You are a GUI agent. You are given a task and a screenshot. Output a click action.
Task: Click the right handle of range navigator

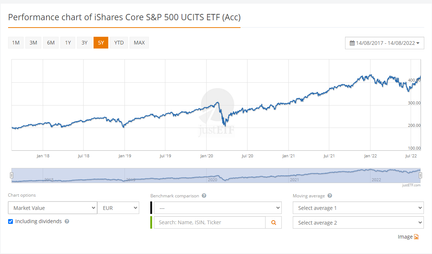pyautogui.click(x=420, y=175)
